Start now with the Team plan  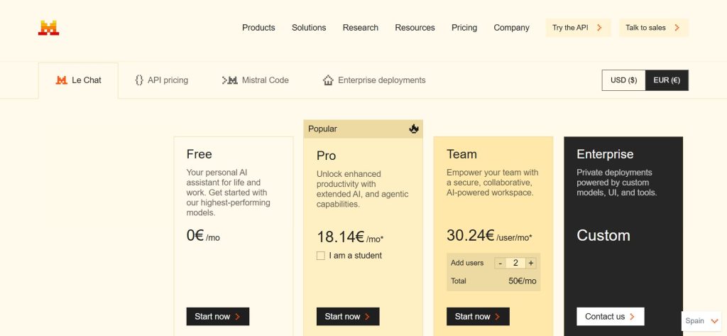(478, 317)
